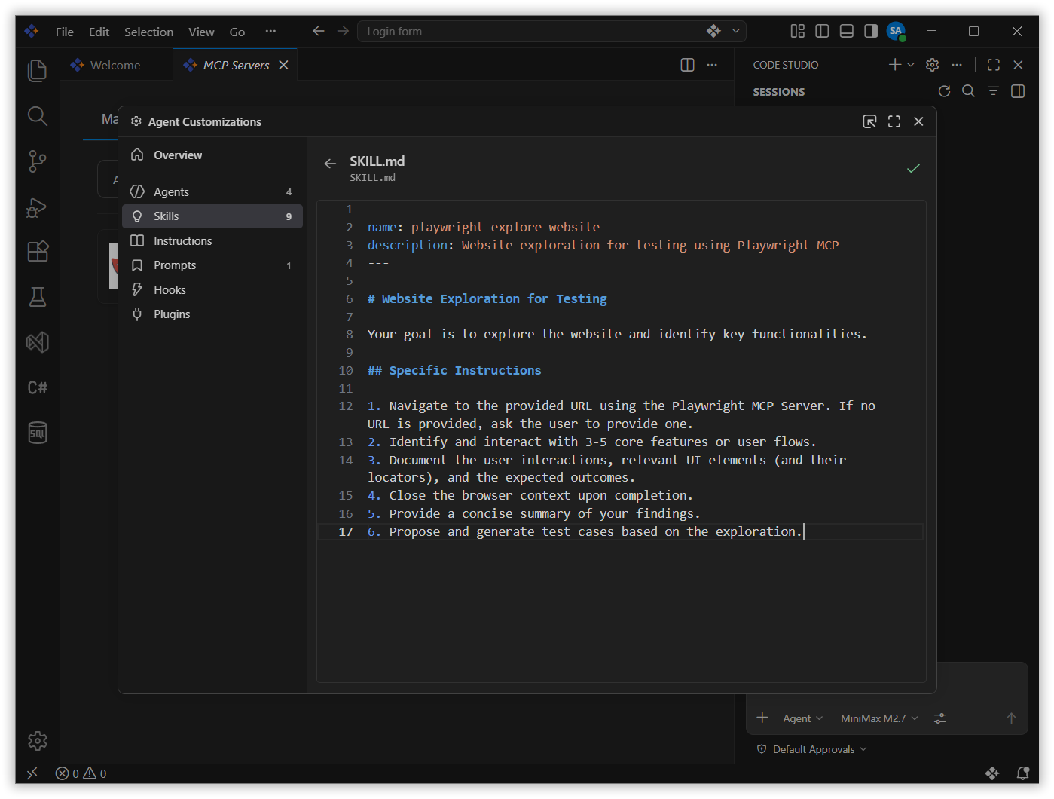1054x799 pixels.
Task: Close the Agent Customizations dialog
Action: pyautogui.click(x=918, y=121)
